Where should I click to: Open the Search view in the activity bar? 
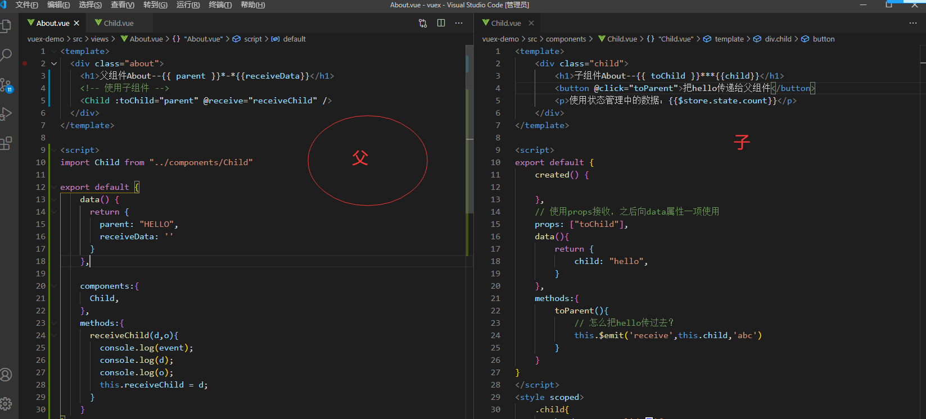[6, 55]
